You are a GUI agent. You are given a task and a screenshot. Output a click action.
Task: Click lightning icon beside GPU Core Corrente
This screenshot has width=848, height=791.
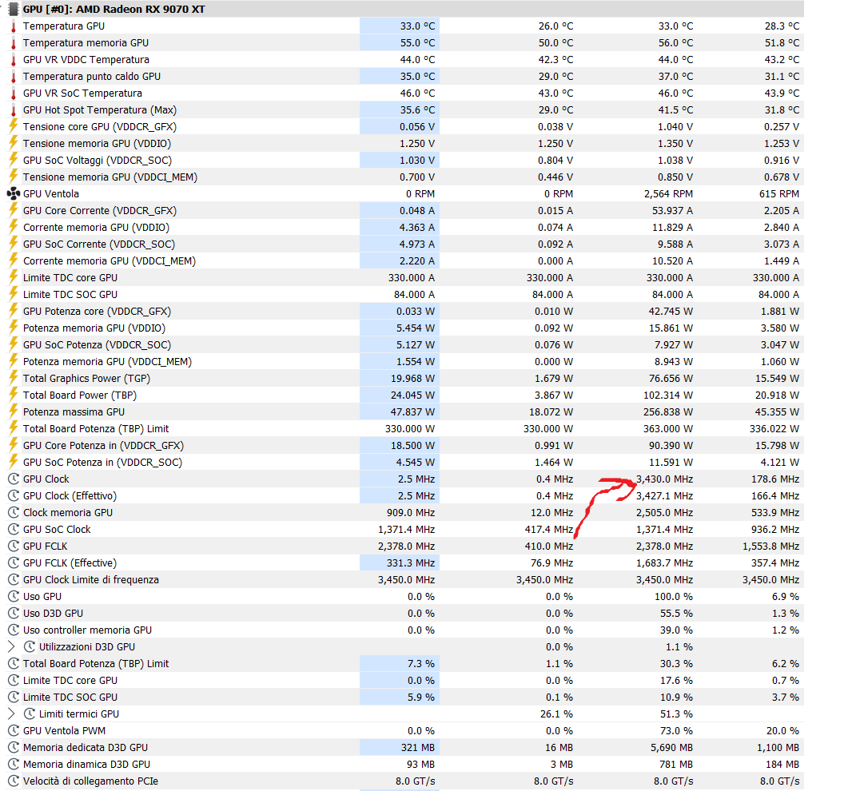[14, 210]
